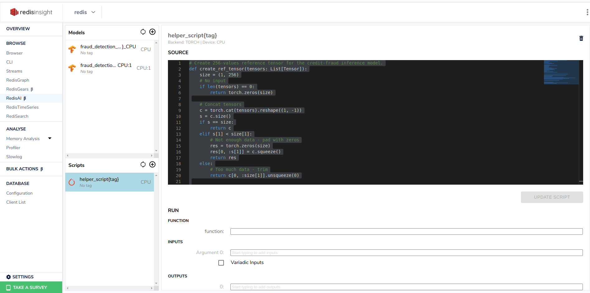The width and height of the screenshot is (590, 293).
Task: Go to Overview page
Action: [18, 29]
